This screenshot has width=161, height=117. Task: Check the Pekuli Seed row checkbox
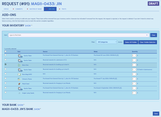tap(5, 83)
